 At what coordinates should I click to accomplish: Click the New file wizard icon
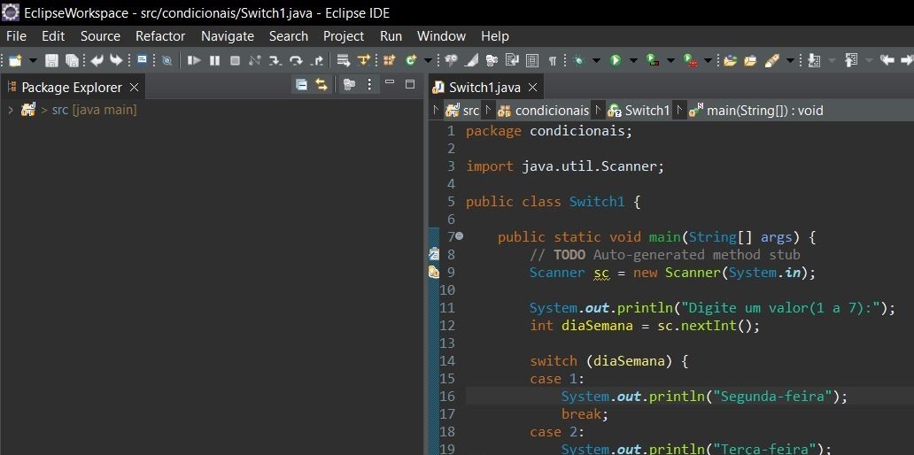click(15, 60)
